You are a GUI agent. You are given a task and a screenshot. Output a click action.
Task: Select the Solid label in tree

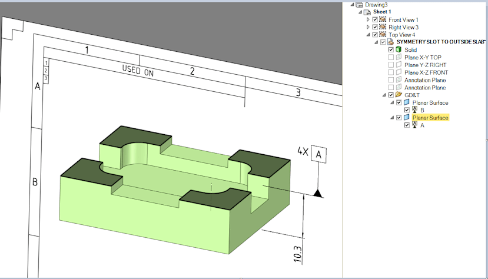click(x=410, y=50)
